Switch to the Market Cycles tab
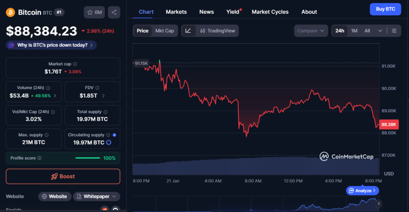 tap(270, 12)
